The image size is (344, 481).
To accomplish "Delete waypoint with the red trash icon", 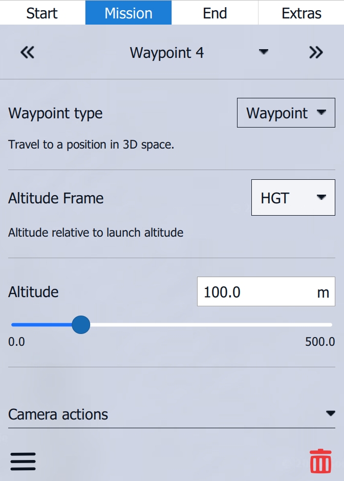I will coord(320,461).
